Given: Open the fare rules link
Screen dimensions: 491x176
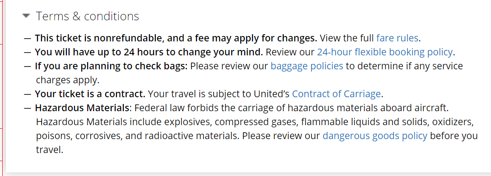Looking at the screenshot, I should [x=397, y=38].
